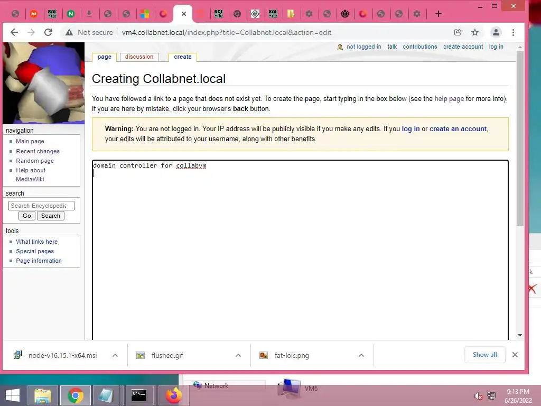Focus the Search Encyclopedia input field

(x=41, y=206)
